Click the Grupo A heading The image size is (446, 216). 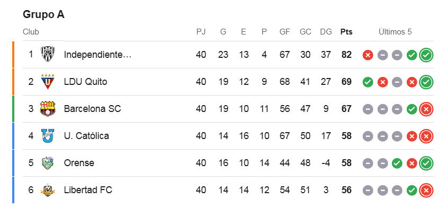coord(43,14)
